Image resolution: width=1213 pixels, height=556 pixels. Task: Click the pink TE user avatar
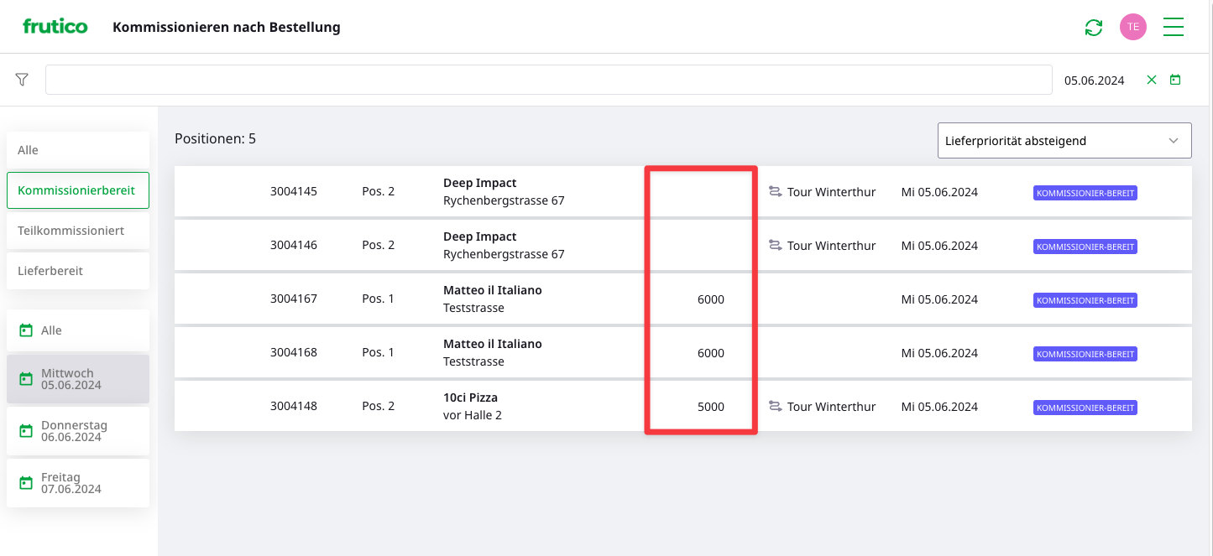click(x=1132, y=27)
